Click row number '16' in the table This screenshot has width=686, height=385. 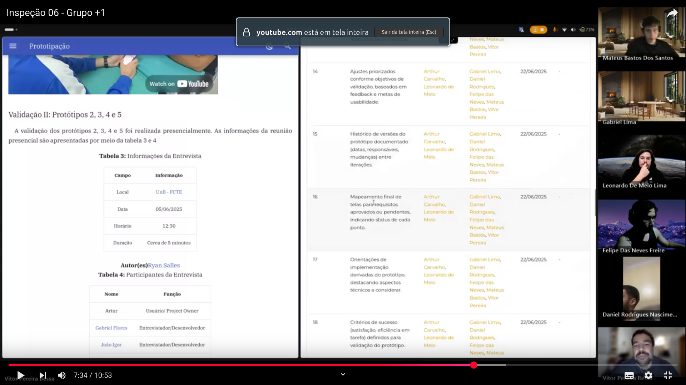[315, 197]
